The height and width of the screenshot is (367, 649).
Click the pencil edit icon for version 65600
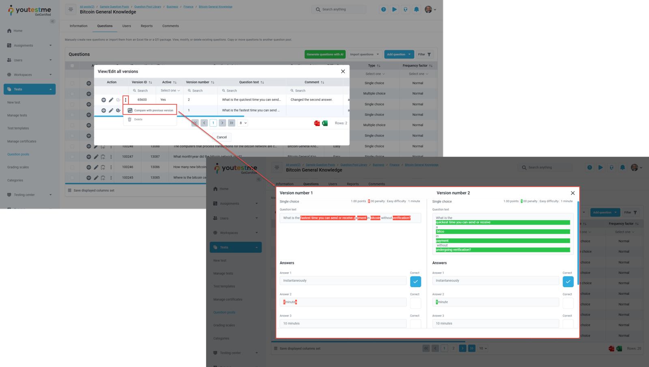click(x=111, y=100)
